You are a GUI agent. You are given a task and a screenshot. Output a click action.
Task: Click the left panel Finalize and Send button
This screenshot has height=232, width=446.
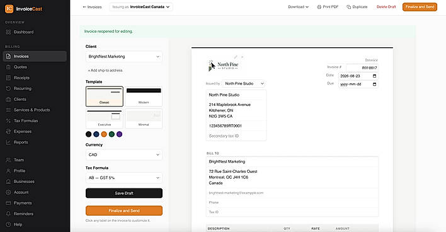[x=124, y=211]
